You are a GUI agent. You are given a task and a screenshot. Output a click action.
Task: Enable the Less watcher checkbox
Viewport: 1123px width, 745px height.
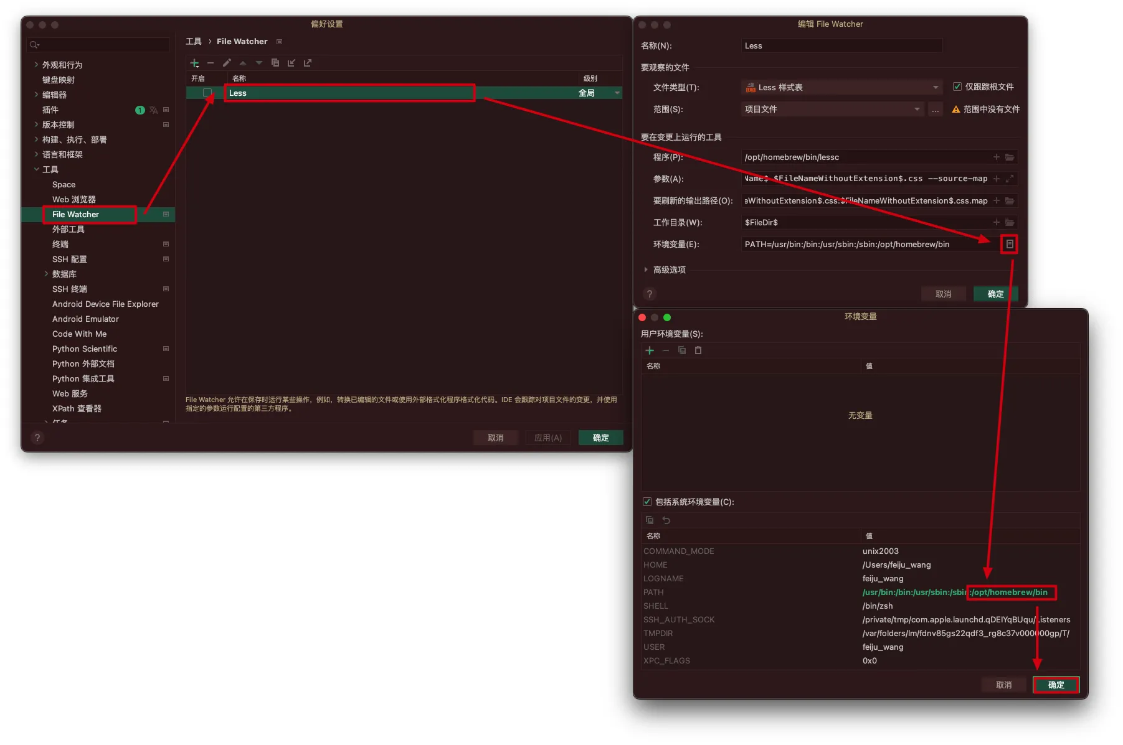coord(207,93)
